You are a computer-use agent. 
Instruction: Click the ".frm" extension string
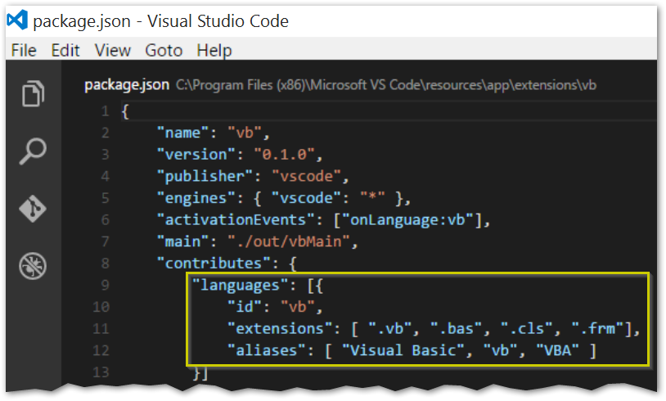pyautogui.click(x=597, y=328)
